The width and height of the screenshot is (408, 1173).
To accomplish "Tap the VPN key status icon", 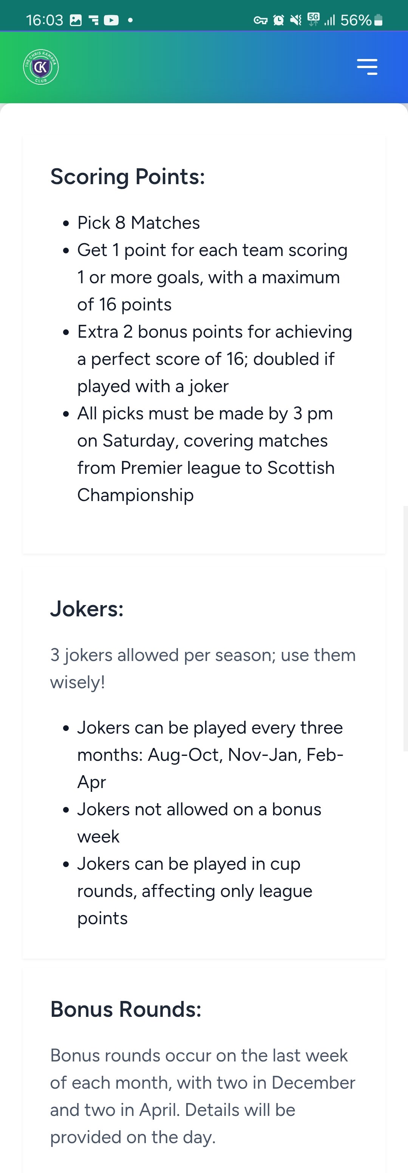I will pyautogui.click(x=260, y=20).
